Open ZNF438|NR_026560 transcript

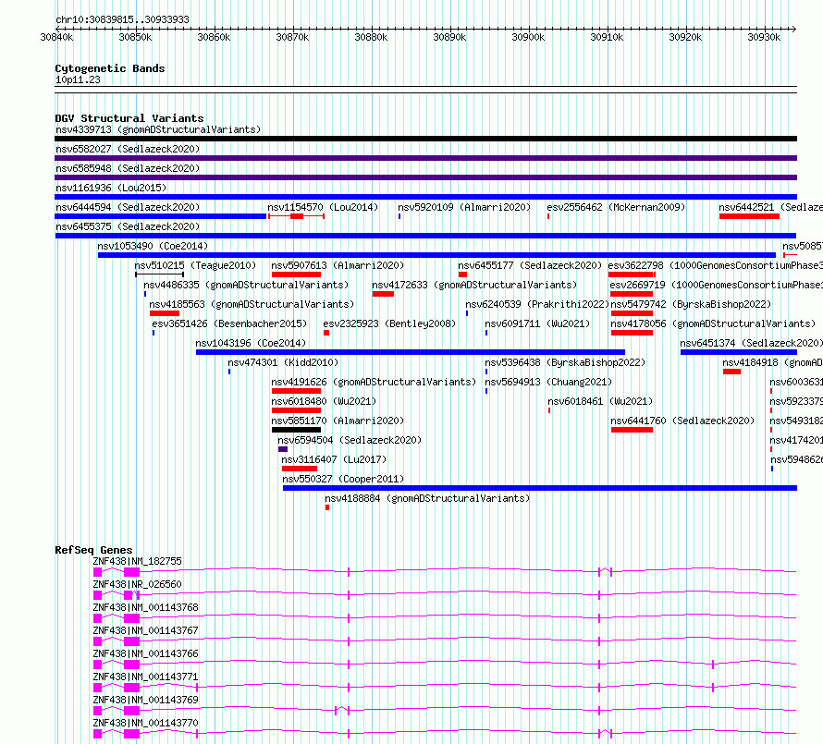pyautogui.click(x=138, y=584)
